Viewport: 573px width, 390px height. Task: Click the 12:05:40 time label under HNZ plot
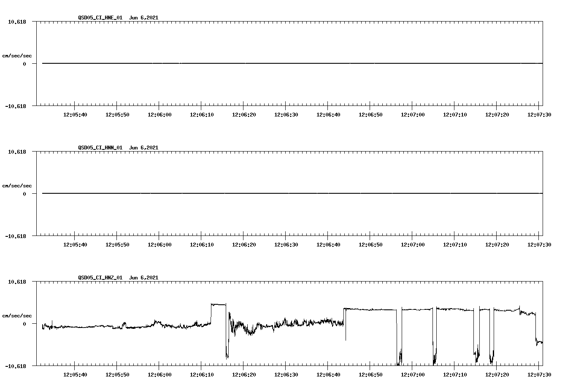pyautogui.click(x=75, y=374)
